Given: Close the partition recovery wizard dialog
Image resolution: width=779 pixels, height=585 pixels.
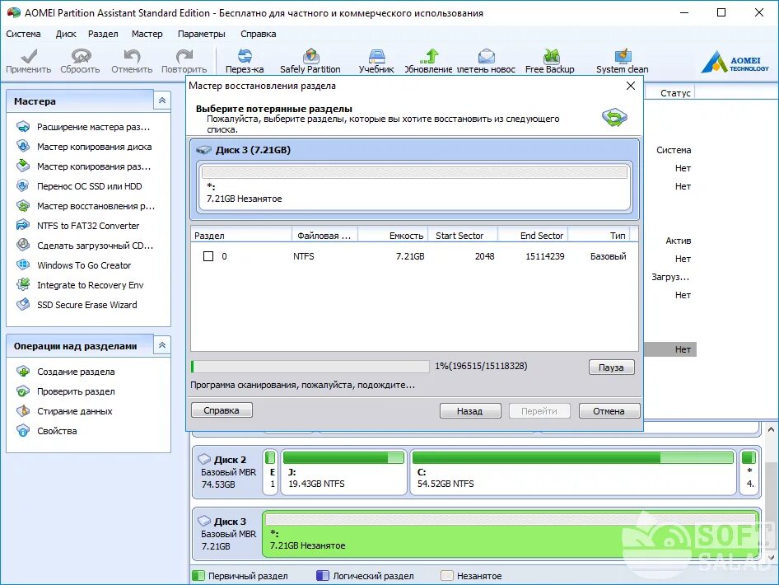Looking at the screenshot, I should click(x=631, y=86).
